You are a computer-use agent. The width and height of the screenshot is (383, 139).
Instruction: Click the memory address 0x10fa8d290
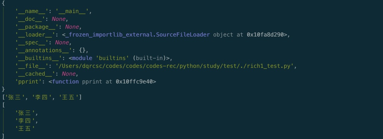pyautogui.click(x=265, y=35)
